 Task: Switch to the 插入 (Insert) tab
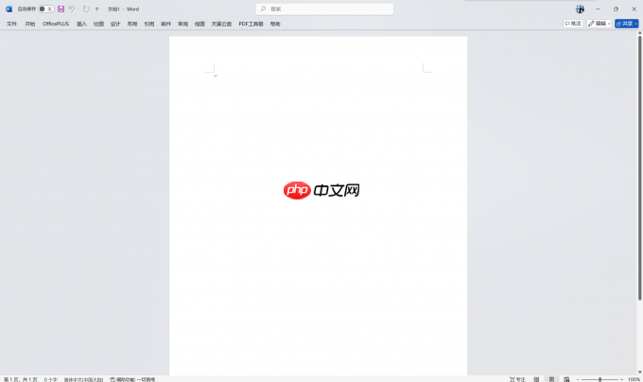click(x=81, y=24)
